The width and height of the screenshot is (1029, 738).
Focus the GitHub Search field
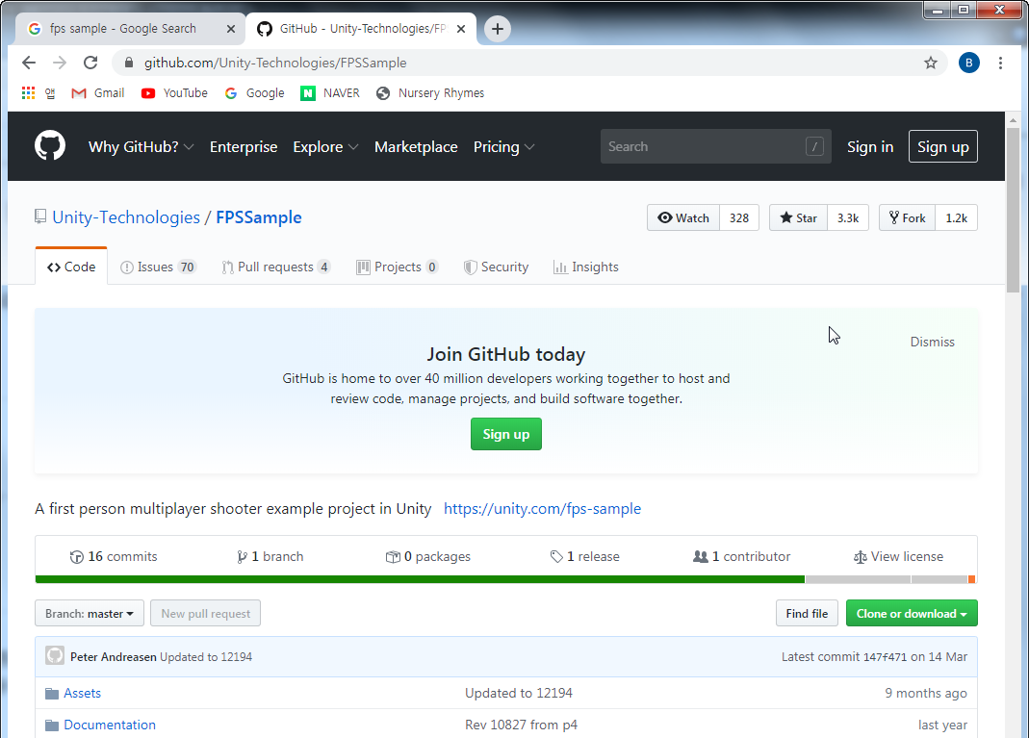[x=715, y=146]
